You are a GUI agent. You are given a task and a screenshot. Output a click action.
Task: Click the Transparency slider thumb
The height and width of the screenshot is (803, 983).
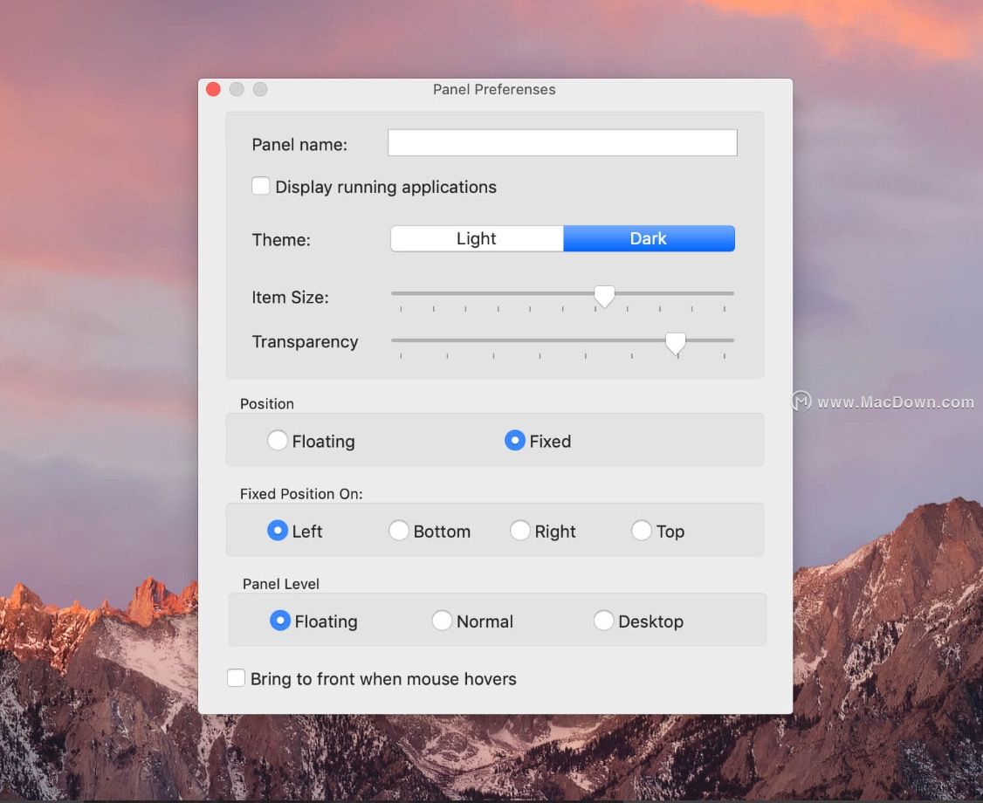click(676, 344)
